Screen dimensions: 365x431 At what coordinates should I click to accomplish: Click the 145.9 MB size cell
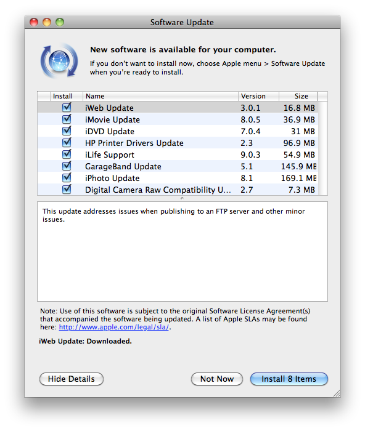coord(298,167)
